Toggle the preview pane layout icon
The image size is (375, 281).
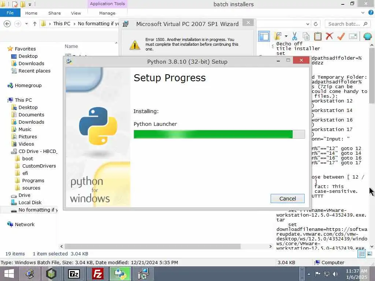[264, 37]
